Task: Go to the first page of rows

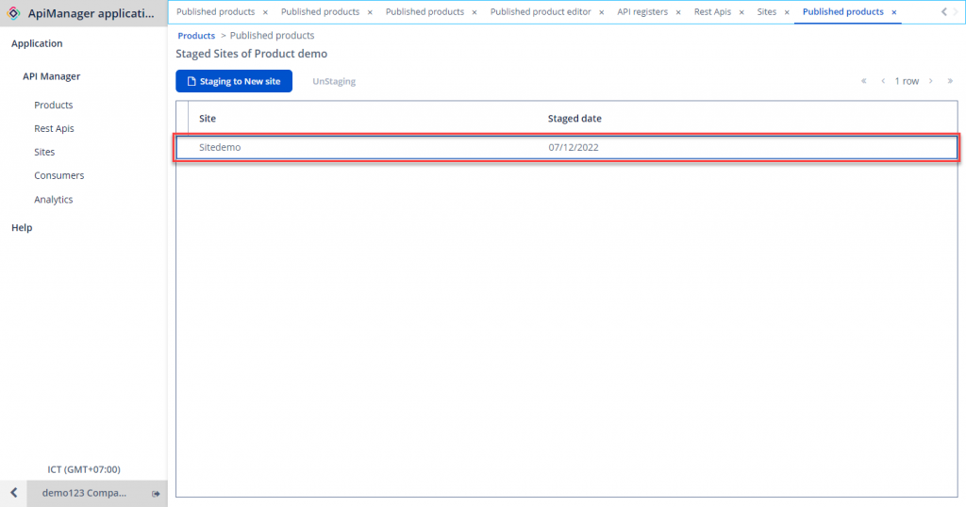Action: click(x=863, y=81)
